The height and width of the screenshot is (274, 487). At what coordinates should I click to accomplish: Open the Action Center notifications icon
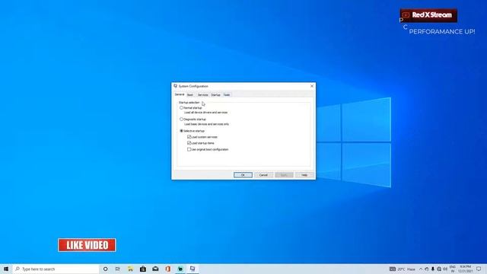coord(479,269)
